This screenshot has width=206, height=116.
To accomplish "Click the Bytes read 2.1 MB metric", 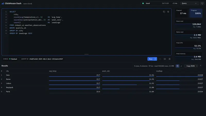I will (188, 35).
